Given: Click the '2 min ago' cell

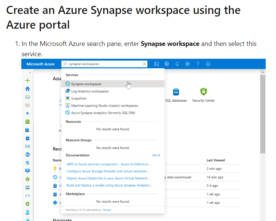Looking at the screenshot, I should tap(214, 169).
